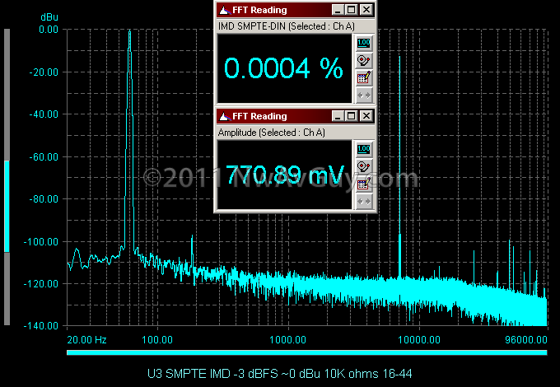560x387 pixels.
Task: Click the 1.00 icon in IMD SMPTE-DIN window
Action: pos(364,44)
